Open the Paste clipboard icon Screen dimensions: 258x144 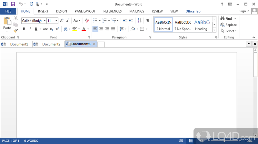(x=7, y=21)
